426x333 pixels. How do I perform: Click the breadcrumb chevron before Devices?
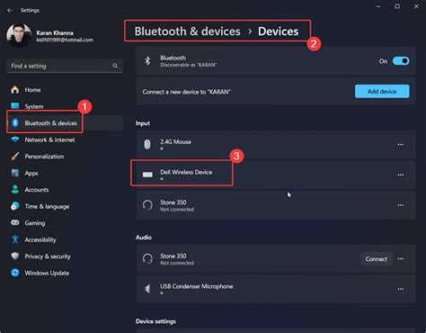250,31
